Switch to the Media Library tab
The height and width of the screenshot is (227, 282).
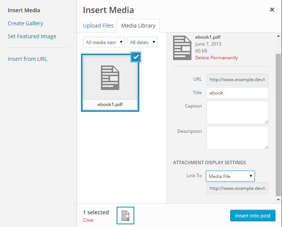(x=138, y=26)
